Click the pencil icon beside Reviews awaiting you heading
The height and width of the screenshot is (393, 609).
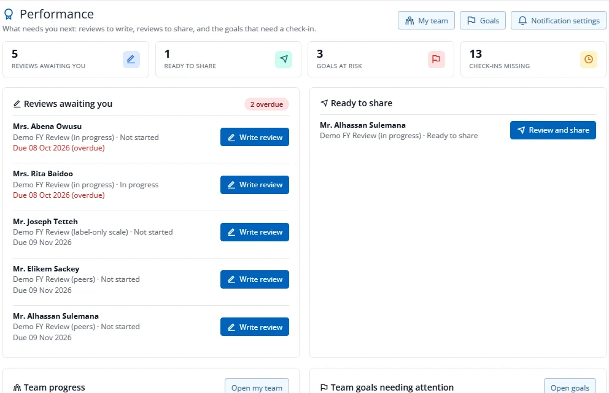[17, 104]
